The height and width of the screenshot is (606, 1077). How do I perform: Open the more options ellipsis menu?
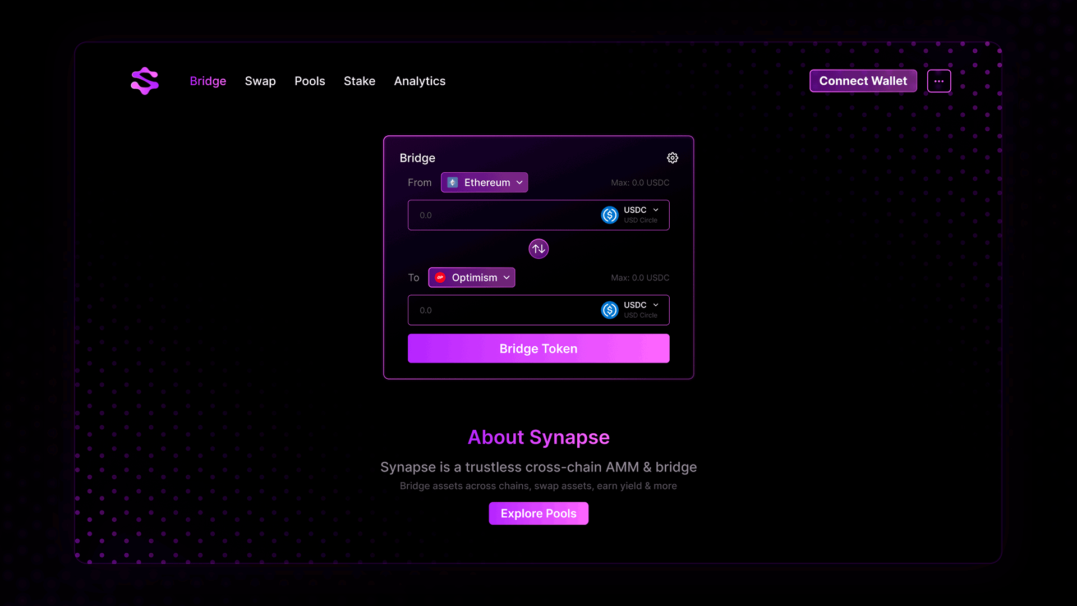point(938,81)
